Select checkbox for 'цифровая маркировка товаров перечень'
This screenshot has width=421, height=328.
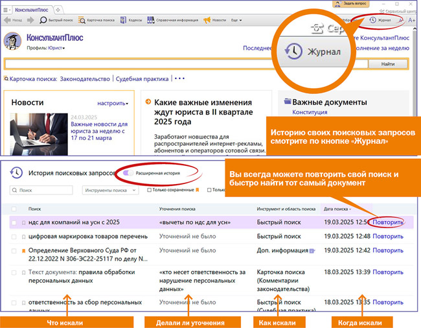click(x=14, y=237)
